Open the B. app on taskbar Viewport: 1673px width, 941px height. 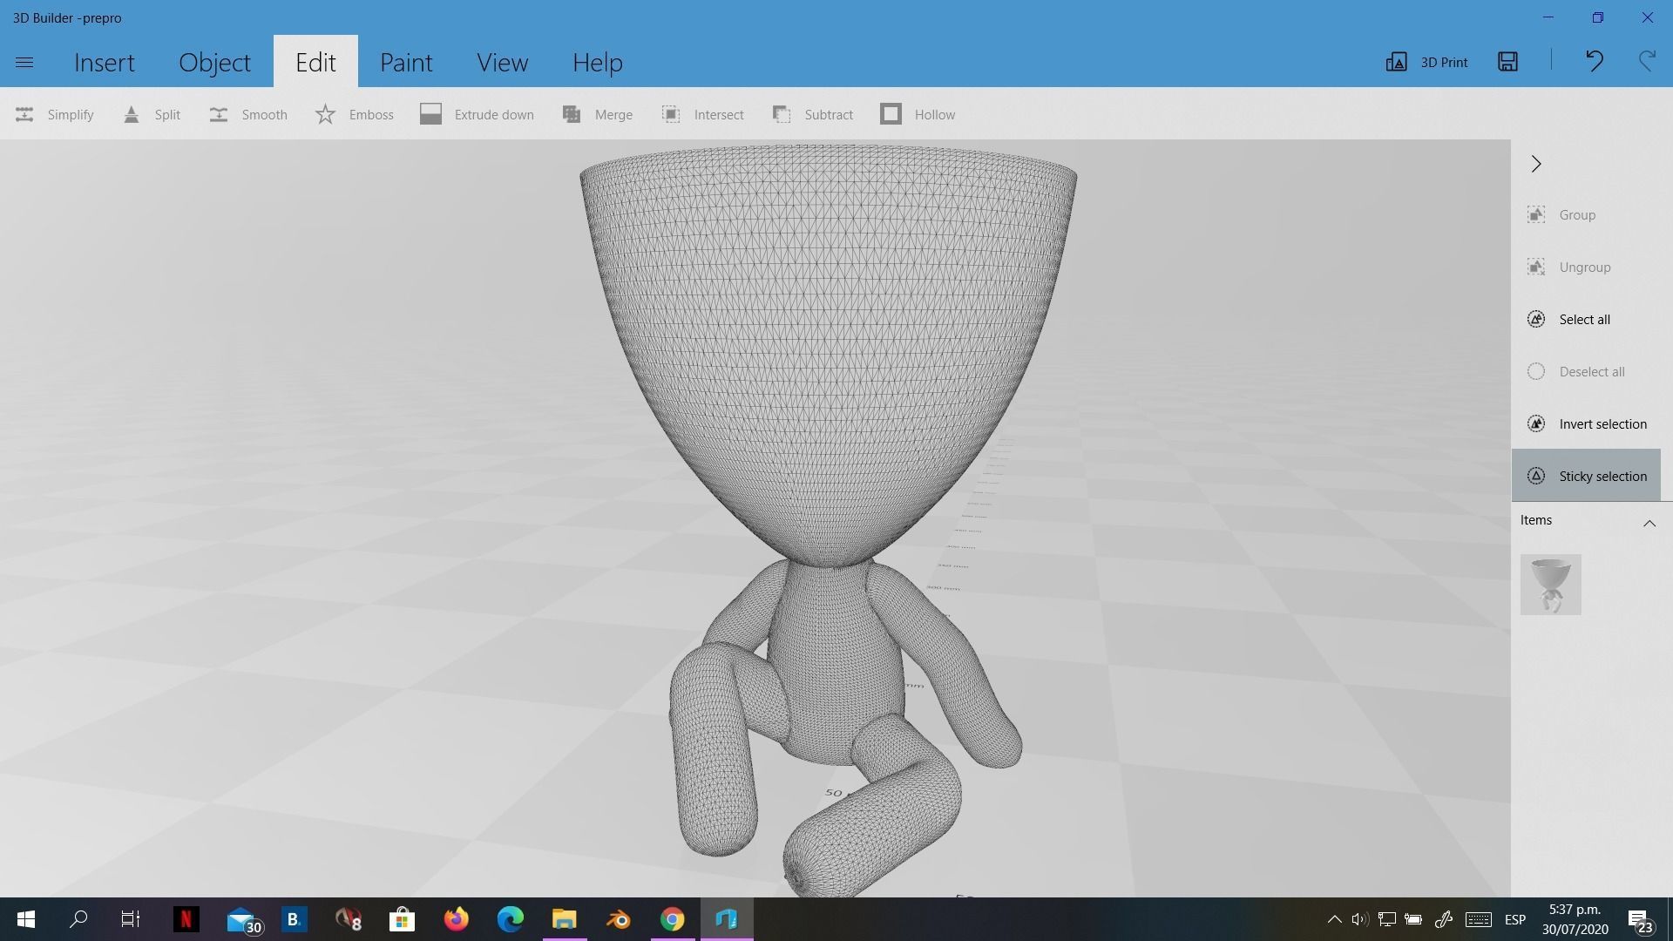point(294,919)
